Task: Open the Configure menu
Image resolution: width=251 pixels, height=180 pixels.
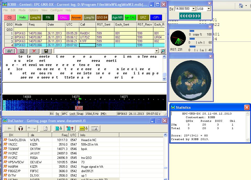Action: [56, 10]
